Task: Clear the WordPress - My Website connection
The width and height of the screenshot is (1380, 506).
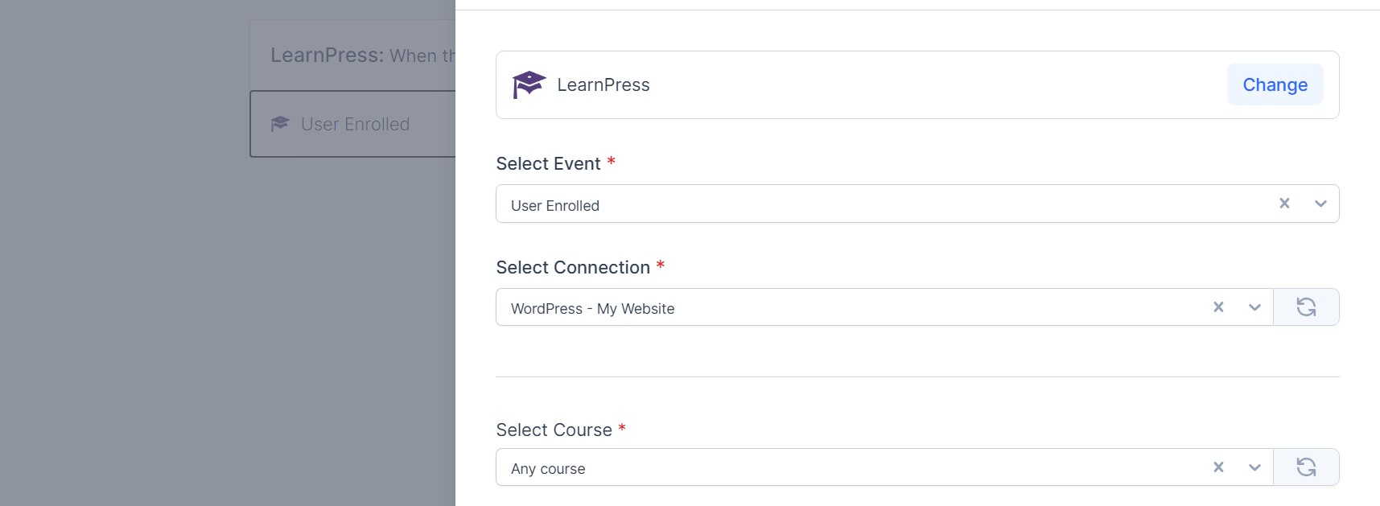Action: (1218, 306)
